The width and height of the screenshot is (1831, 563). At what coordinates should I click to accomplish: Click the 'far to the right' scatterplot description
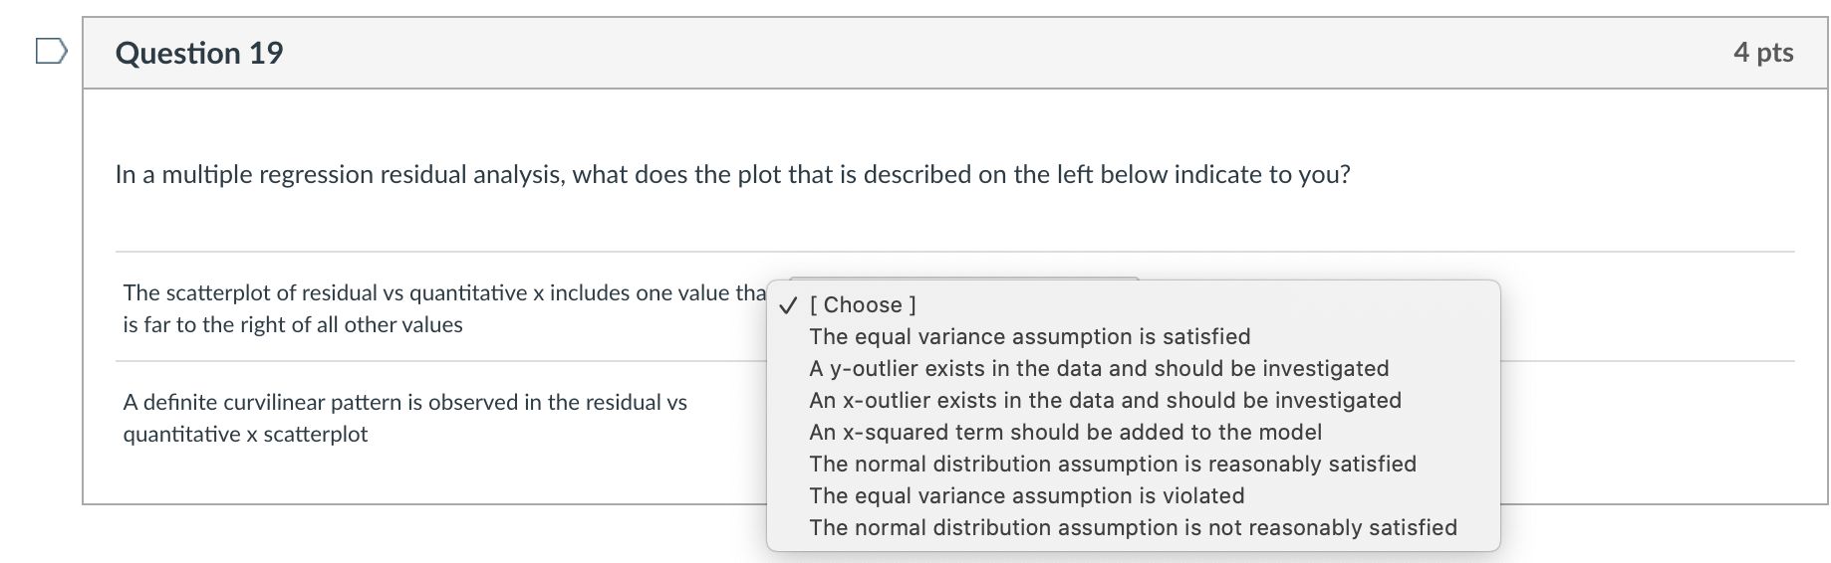443,293
